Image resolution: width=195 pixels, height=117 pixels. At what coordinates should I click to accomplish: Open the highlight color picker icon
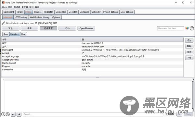[x=187, y=28]
